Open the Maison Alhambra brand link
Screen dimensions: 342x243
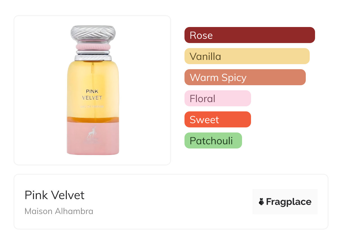click(x=59, y=211)
